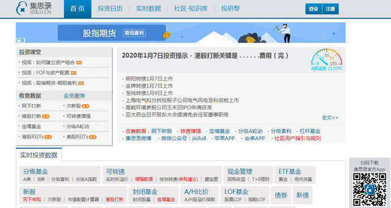Open 杠杆基金 link
This screenshot has height=208, width=391.
(x=310, y=131)
